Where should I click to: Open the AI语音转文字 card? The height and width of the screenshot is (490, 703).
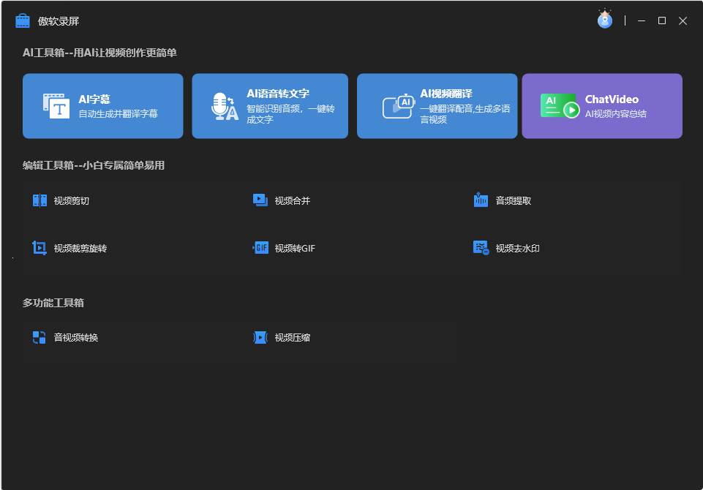point(270,106)
